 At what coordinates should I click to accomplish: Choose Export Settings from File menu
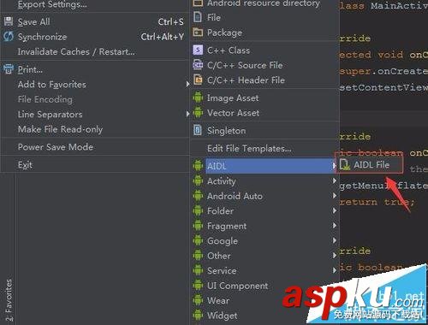[94, 5]
